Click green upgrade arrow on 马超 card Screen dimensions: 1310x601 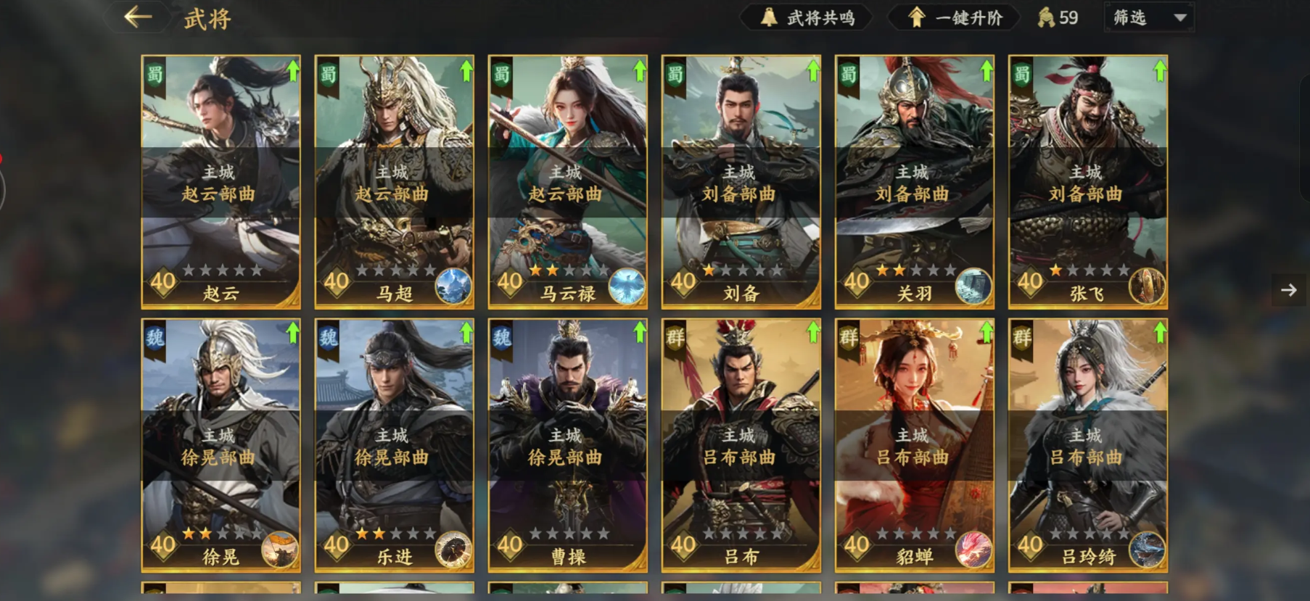tap(466, 71)
